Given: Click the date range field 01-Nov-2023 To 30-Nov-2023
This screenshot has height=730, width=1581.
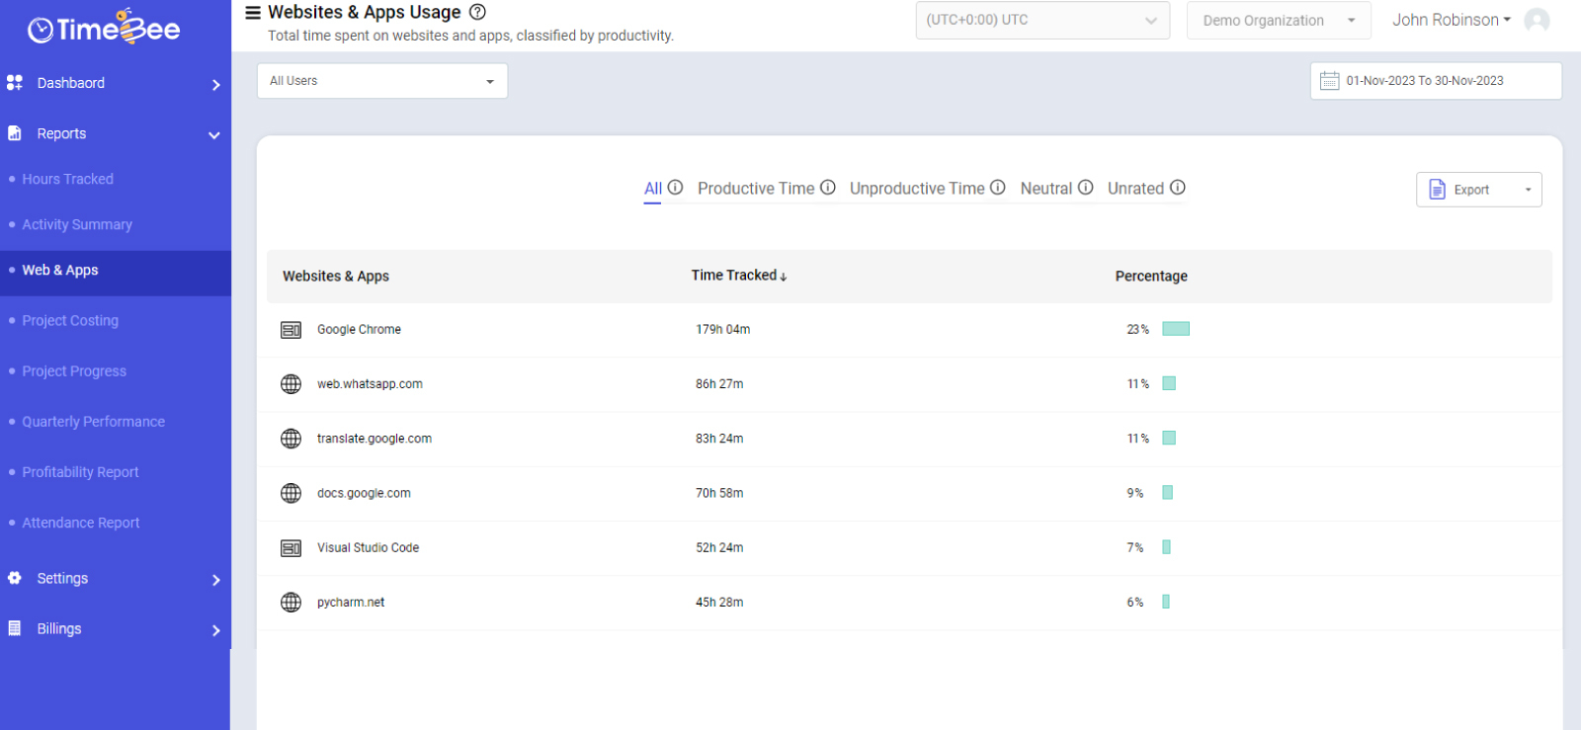Looking at the screenshot, I should pos(1436,81).
